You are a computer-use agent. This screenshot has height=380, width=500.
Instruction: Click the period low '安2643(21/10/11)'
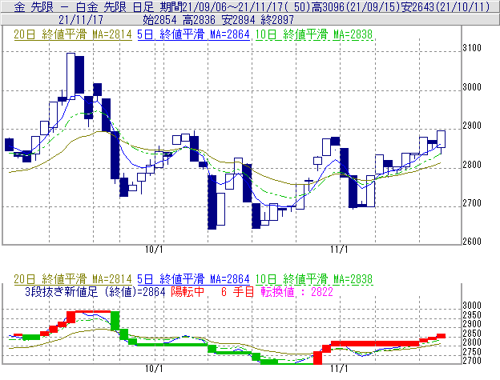coord(446,7)
